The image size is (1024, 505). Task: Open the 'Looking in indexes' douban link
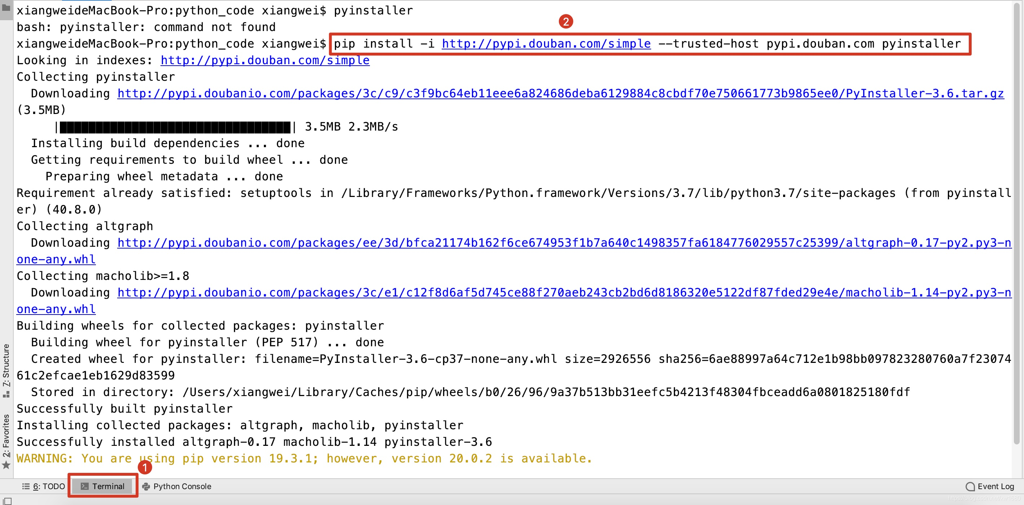tap(265, 61)
